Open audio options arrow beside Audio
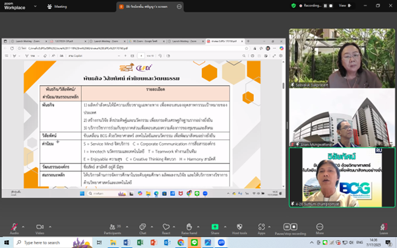 pos(23,227)
